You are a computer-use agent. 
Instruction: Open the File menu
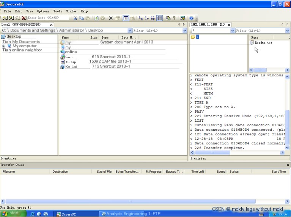point(7,11)
